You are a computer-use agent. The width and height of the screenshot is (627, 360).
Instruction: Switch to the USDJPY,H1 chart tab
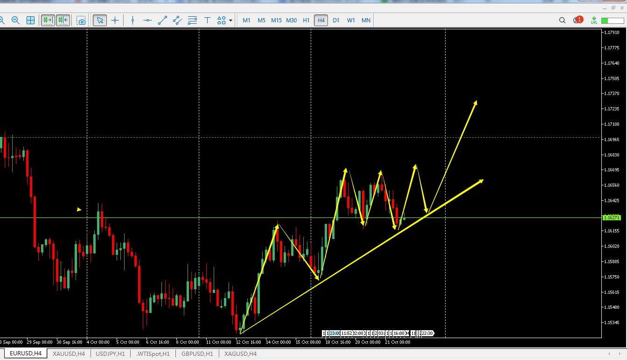pos(110,353)
